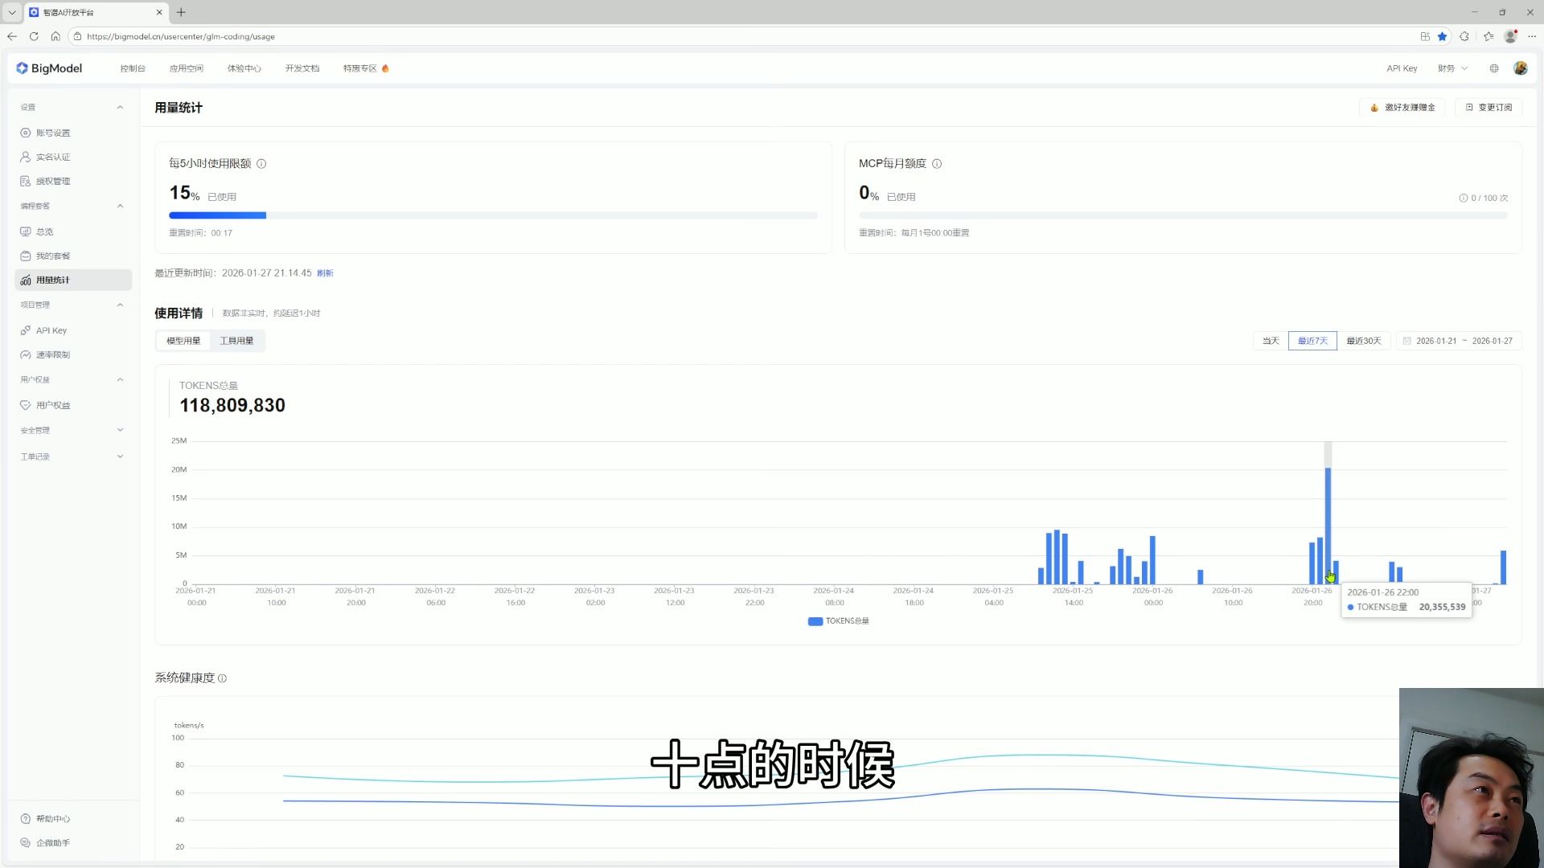
Task: Click 刷新 link near update time
Action: (x=325, y=273)
